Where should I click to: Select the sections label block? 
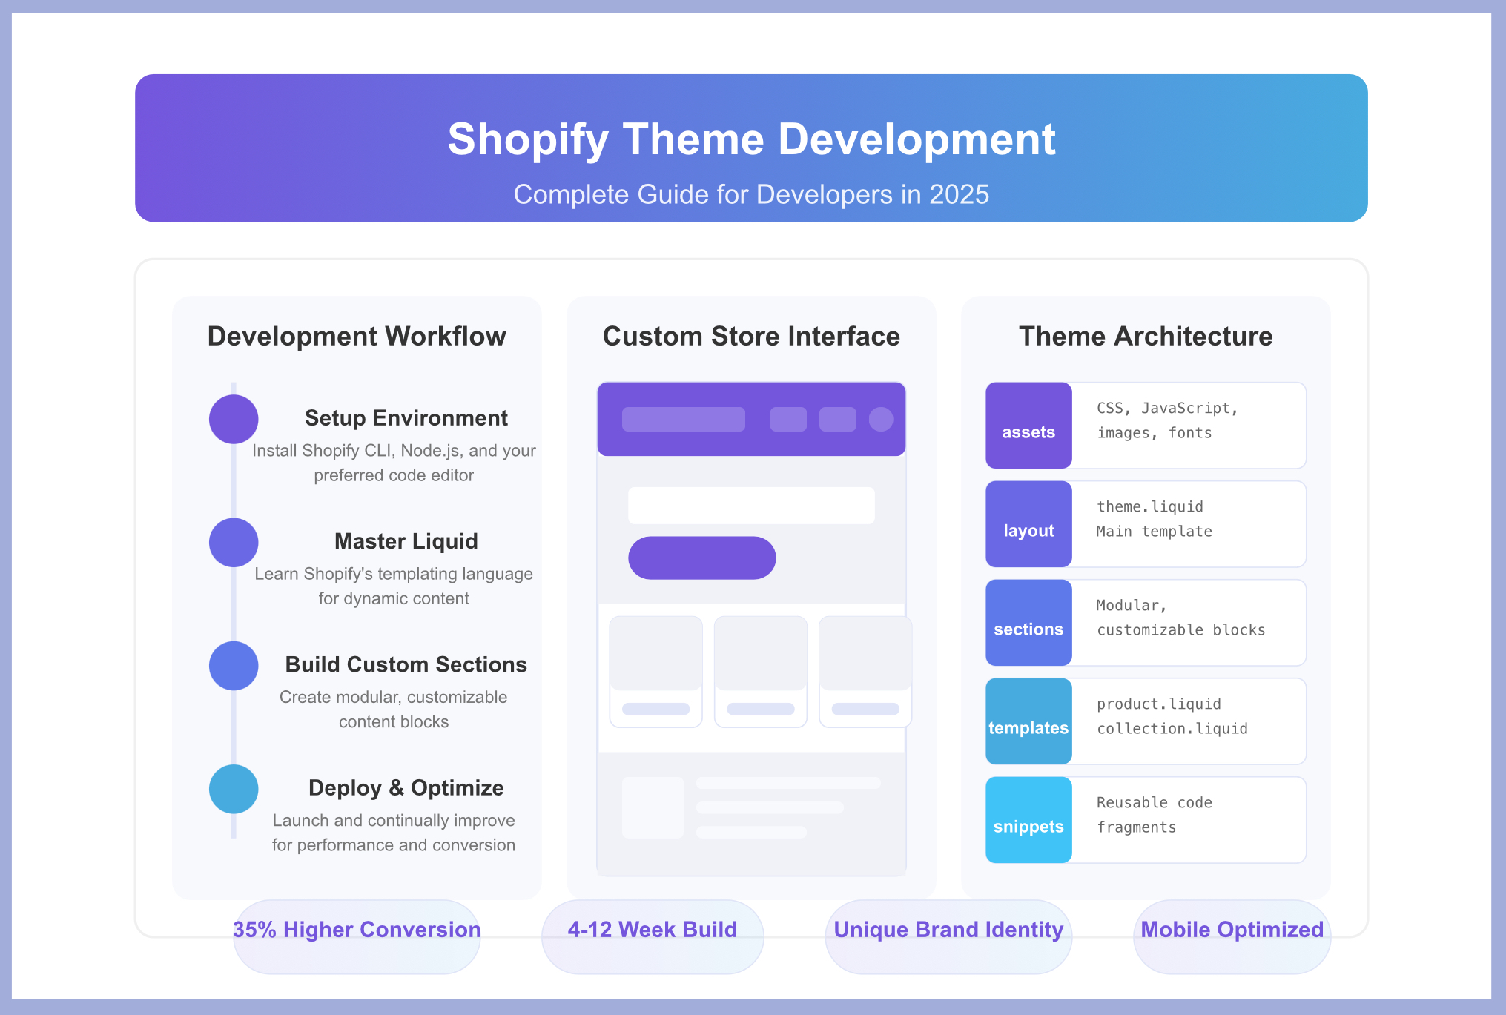(x=1028, y=623)
